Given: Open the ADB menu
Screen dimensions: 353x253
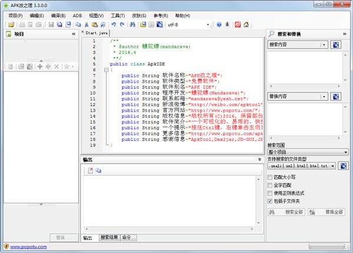Looking at the screenshot, I should 77,15.
